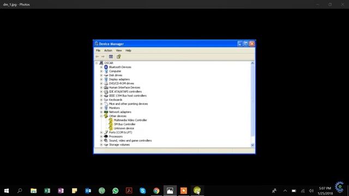Image resolution: width=349 pixels, height=196 pixels.
Task: Open Adobe Acrobat from taskbar
Action: click(x=129, y=191)
